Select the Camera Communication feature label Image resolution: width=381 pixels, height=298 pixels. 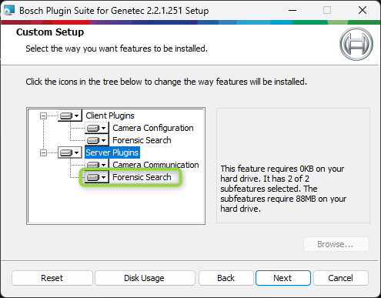155,165
